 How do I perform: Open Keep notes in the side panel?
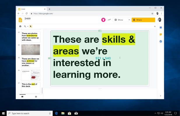(161, 34)
